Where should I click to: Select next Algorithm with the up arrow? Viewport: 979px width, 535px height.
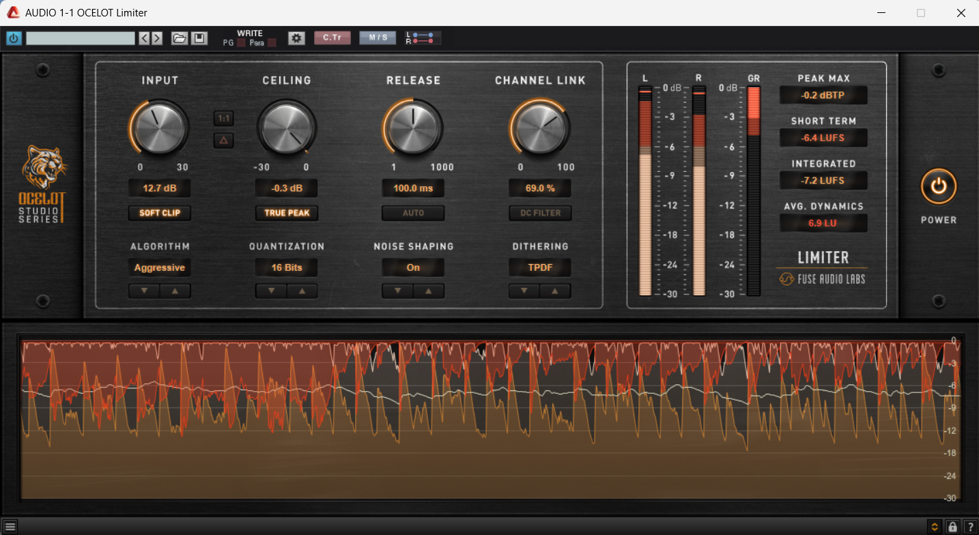[x=175, y=291]
